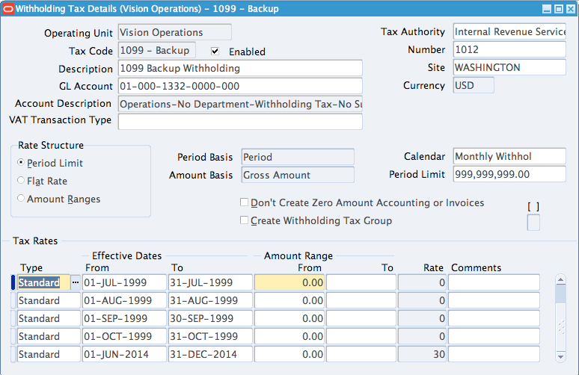Viewport: 579px width, 375px height.
Task: Click the Site field showing WASHINGTON
Action: (509, 67)
